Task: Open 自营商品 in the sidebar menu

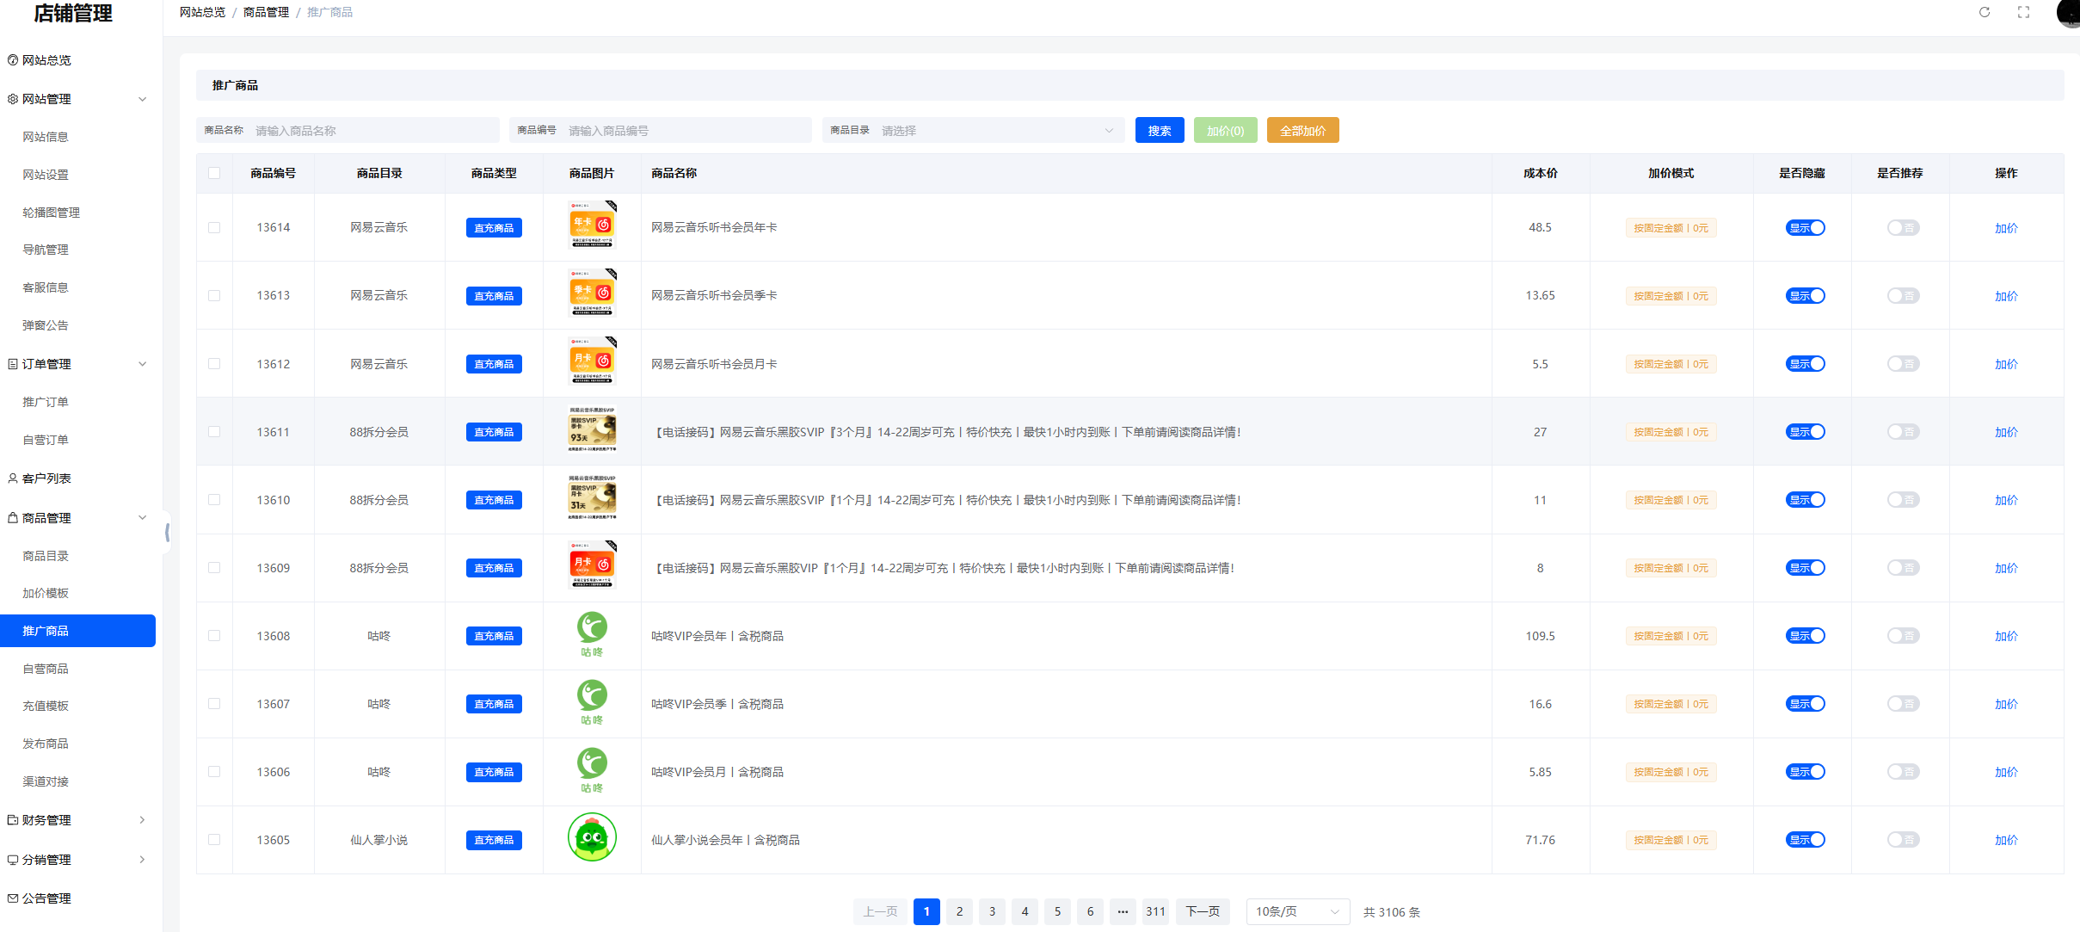Action: [x=46, y=669]
